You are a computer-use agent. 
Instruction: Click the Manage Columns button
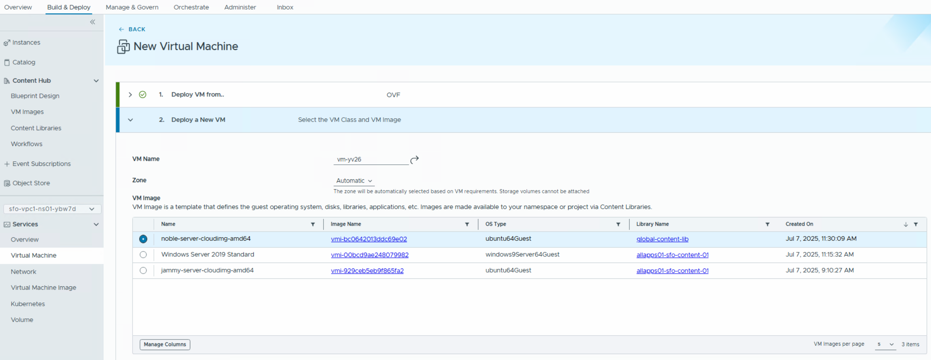[x=165, y=345]
